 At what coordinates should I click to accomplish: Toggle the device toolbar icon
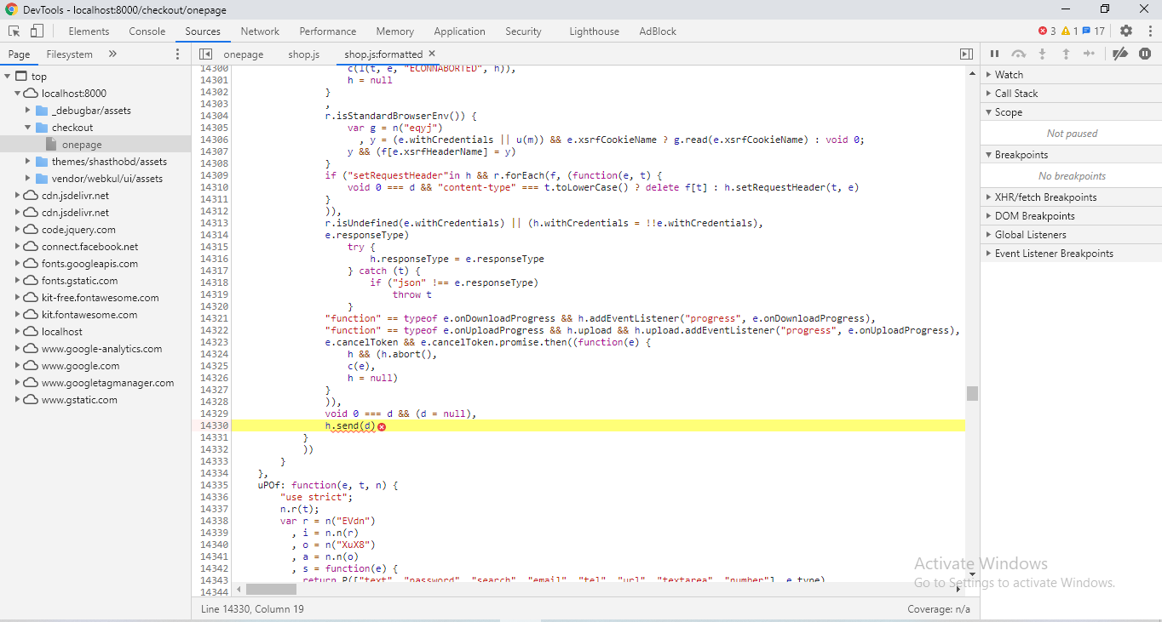tap(37, 31)
